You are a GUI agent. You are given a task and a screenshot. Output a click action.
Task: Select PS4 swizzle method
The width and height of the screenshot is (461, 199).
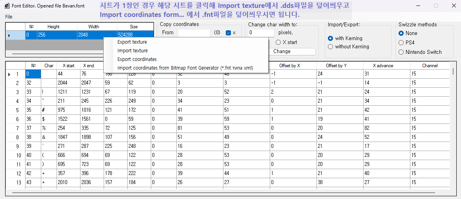click(401, 43)
